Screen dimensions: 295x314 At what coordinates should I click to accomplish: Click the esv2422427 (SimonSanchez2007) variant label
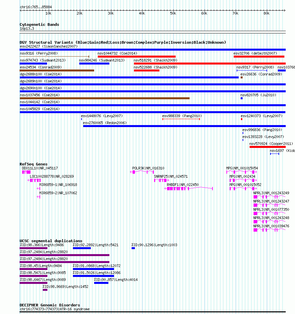(49, 46)
